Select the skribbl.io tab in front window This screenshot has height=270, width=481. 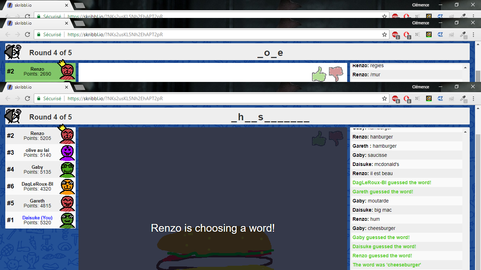pos(36,87)
